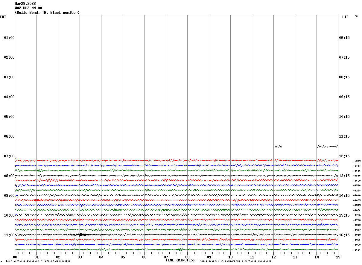Click the -4045 DC offset value
Screen dimensions: 362x265
pos(357,171)
